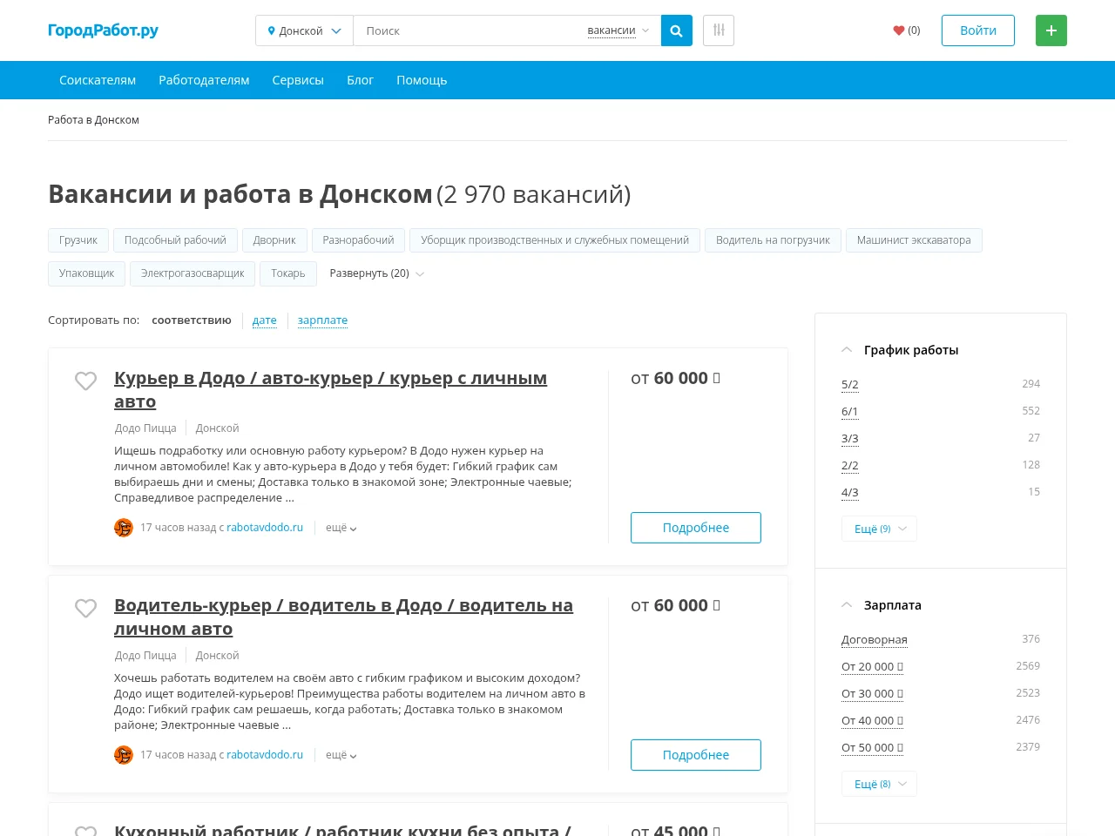1115x836 pixels.
Task: Filter by 3/3 schedule
Action: (850, 438)
